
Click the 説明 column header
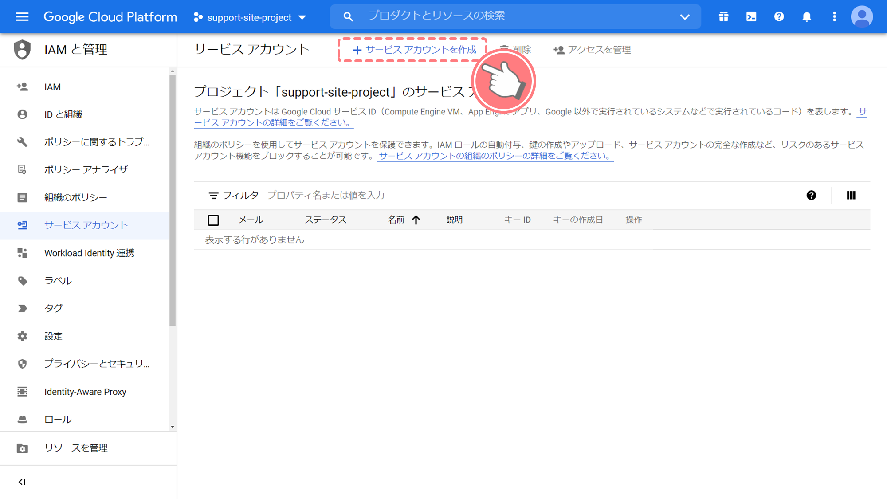pyautogui.click(x=455, y=220)
